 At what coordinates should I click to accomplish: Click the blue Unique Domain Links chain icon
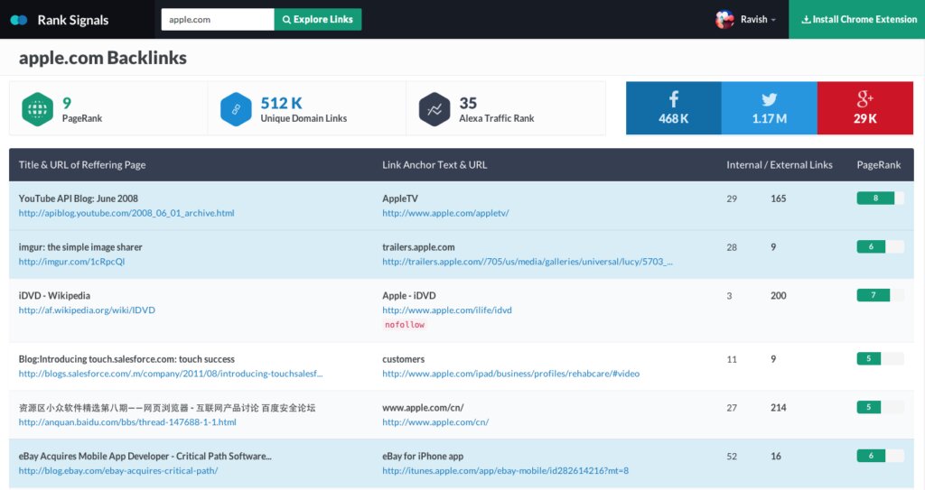point(236,109)
